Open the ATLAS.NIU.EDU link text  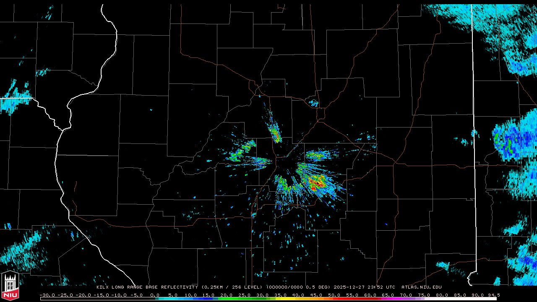pos(421,287)
